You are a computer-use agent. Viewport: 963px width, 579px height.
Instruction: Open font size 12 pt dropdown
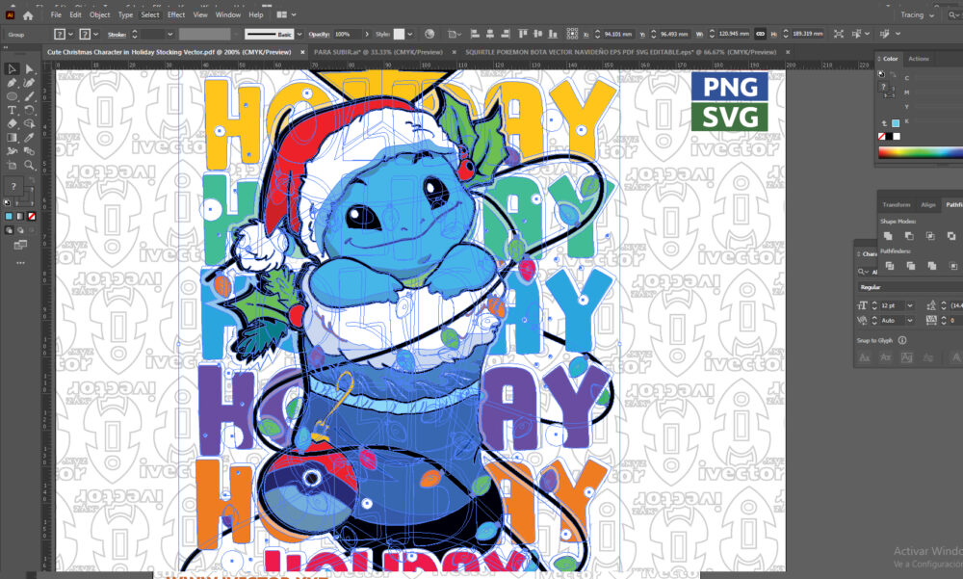[x=910, y=305]
